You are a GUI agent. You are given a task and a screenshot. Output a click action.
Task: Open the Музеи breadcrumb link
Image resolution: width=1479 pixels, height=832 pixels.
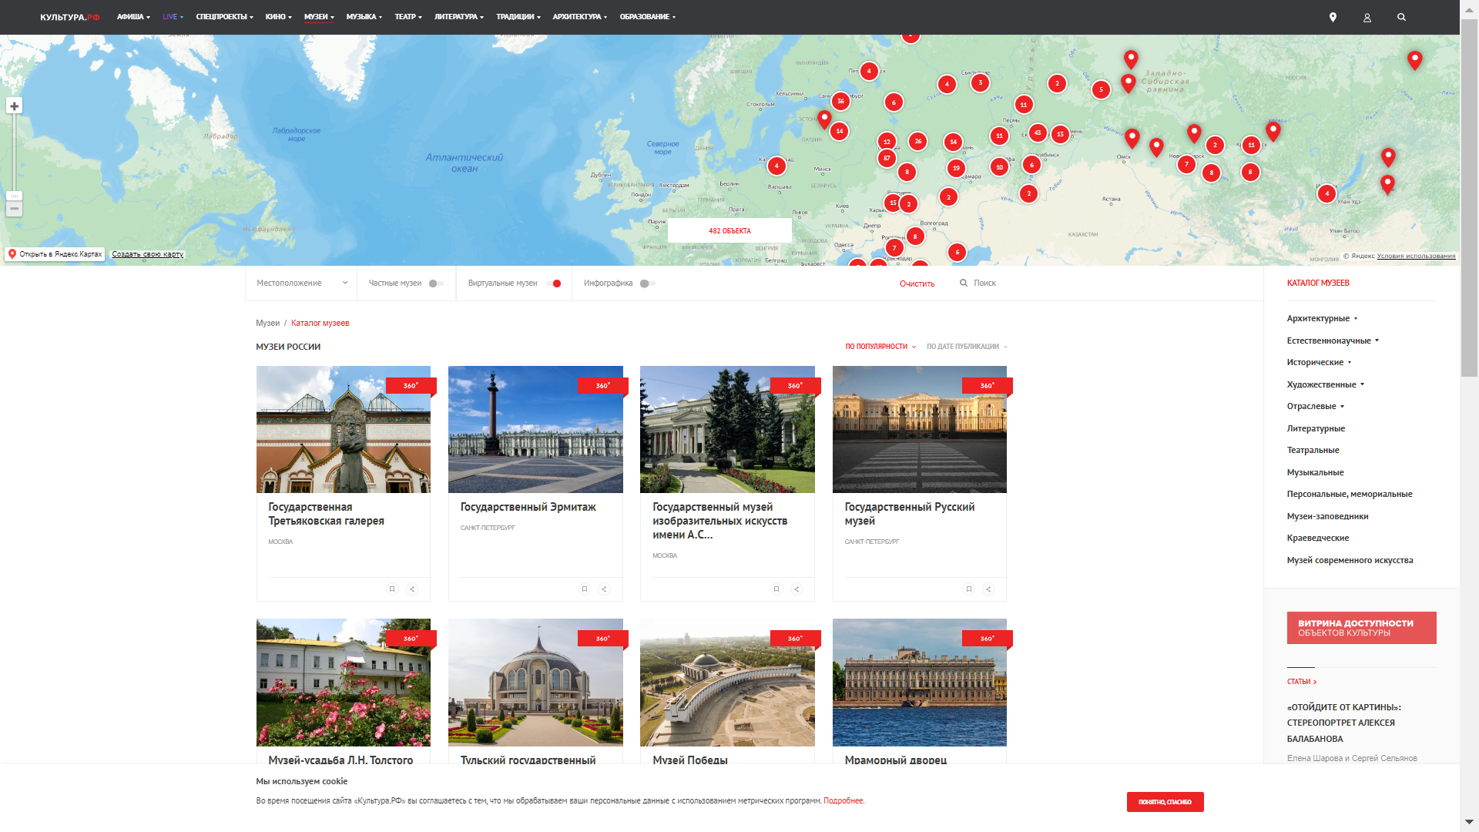(267, 324)
